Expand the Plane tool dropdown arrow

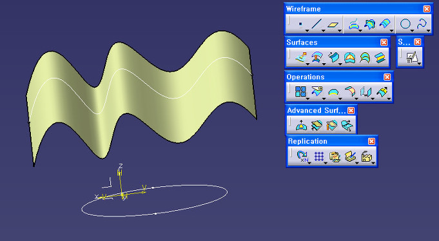point(340,30)
